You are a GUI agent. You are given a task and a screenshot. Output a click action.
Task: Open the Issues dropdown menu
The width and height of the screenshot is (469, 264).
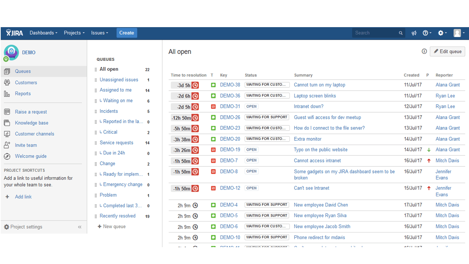tap(100, 33)
